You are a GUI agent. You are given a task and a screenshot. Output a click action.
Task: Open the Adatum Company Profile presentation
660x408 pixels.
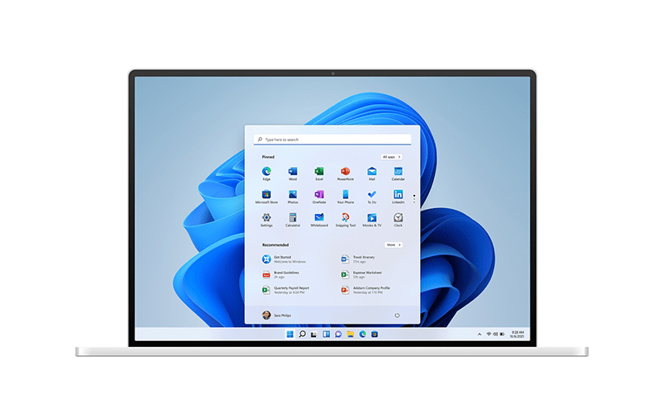coord(365,290)
